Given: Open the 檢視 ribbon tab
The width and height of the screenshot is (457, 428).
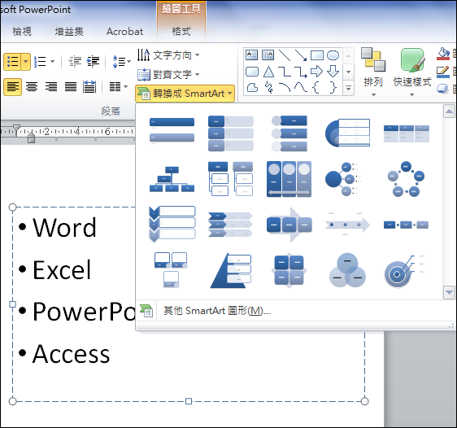Looking at the screenshot, I should tap(22, 31).
